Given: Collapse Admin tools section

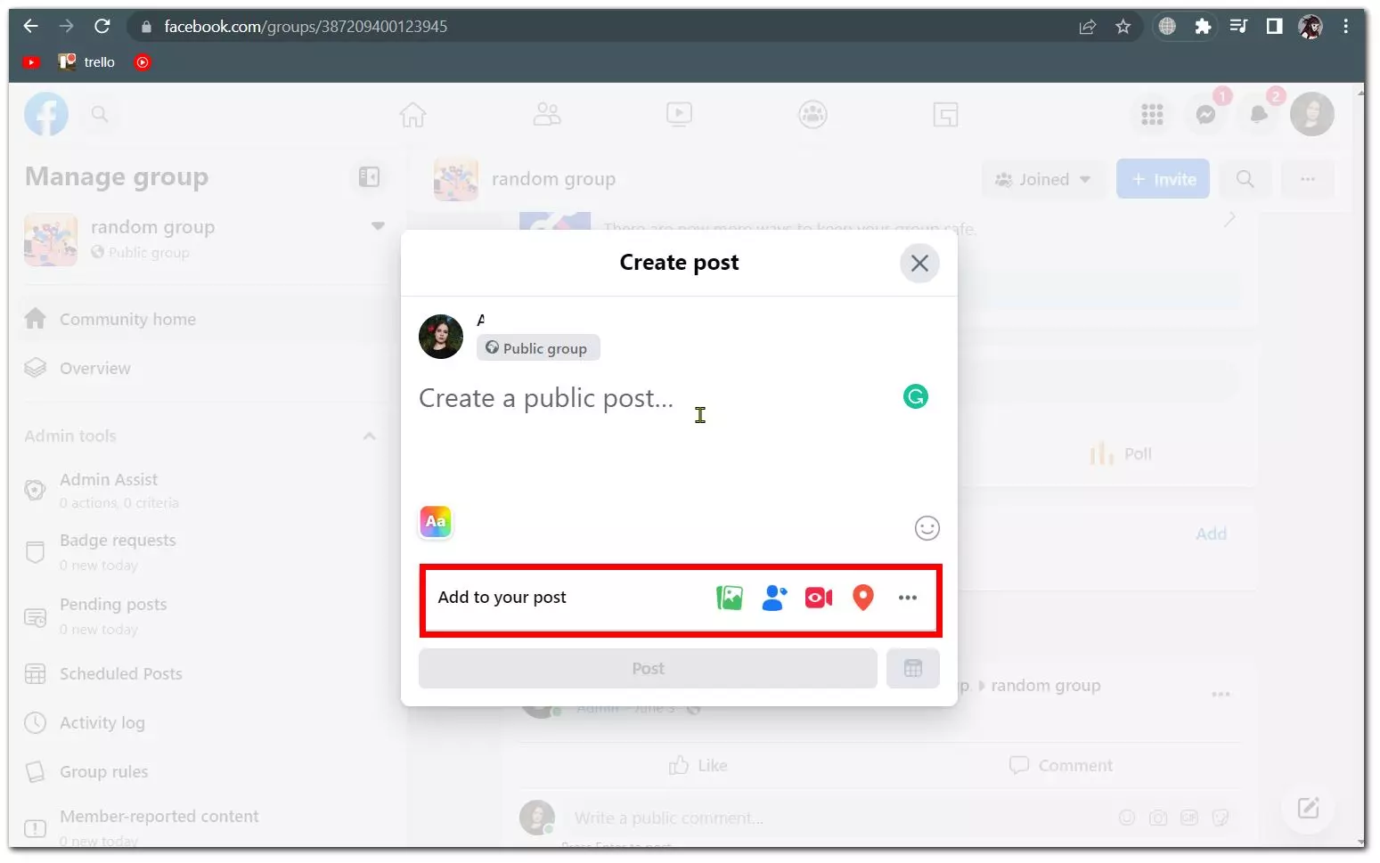Looking at the screenshot, I should click(369, 436).
